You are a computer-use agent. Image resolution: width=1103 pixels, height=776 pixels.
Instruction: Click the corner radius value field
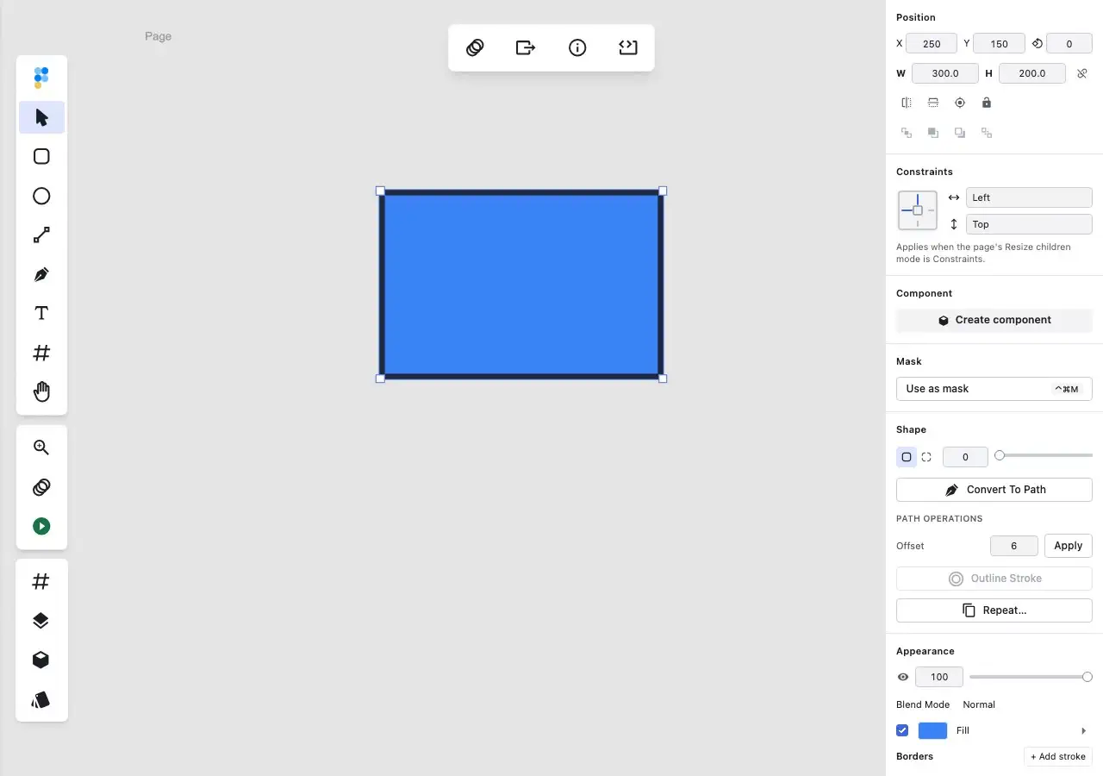coord(965,457)
